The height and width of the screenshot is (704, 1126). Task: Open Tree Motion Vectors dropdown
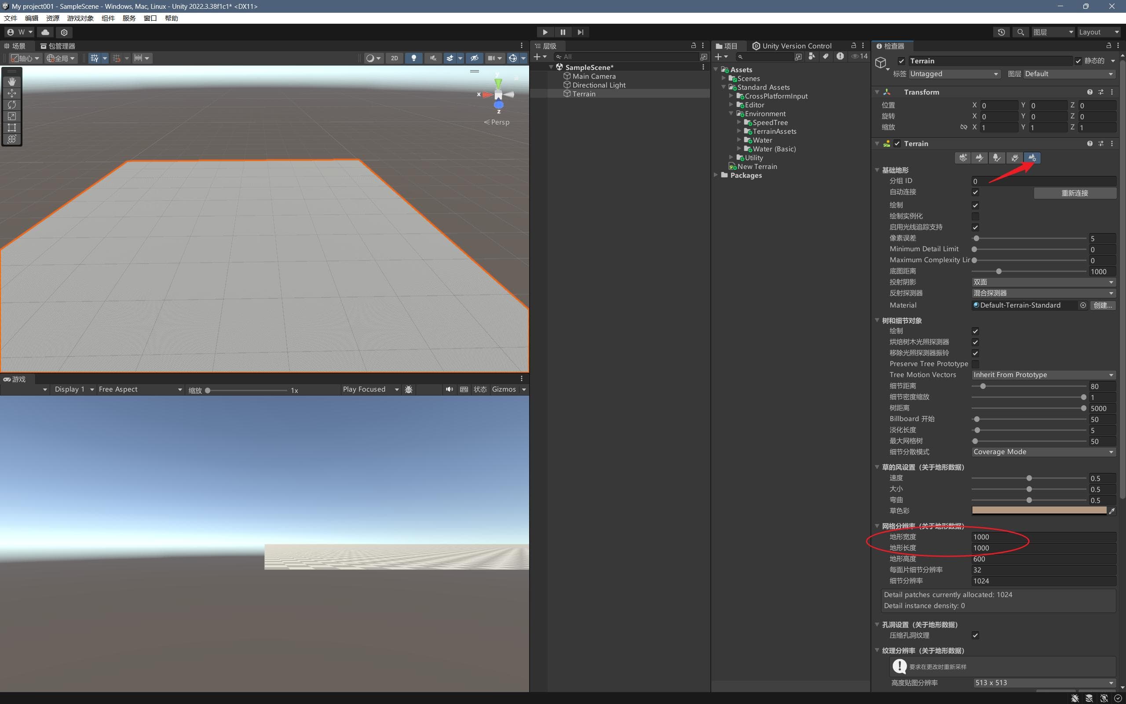coord(1044,375)
